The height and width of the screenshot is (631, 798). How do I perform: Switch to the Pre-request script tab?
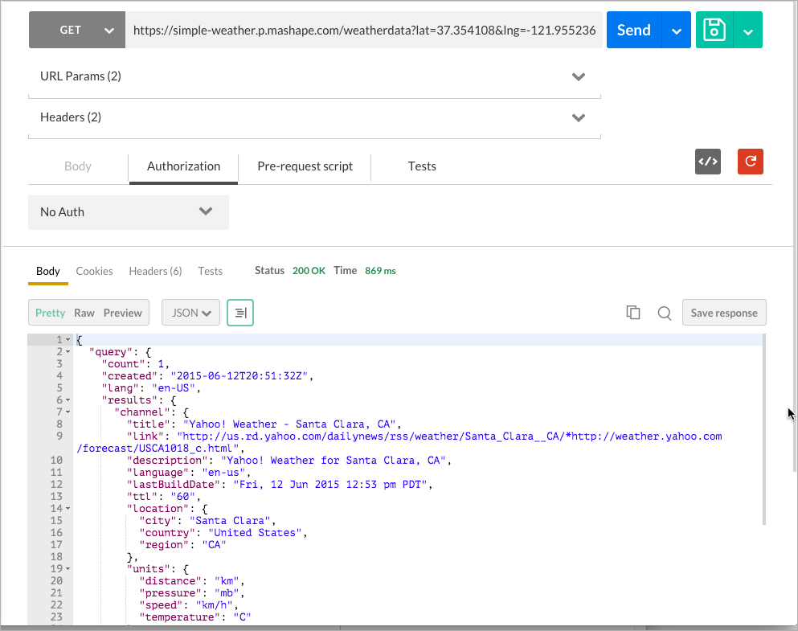coord(305,166)
